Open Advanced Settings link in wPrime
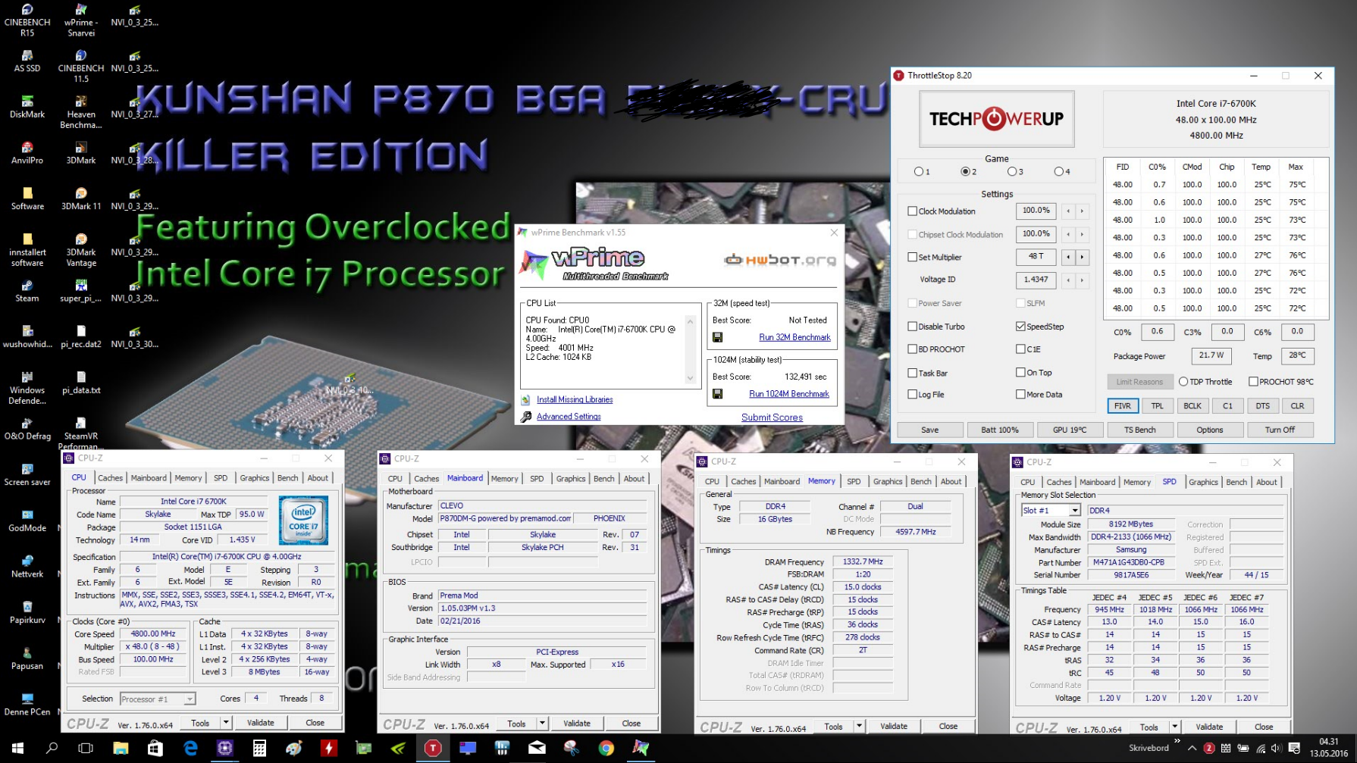 click(x=569, y=417)
